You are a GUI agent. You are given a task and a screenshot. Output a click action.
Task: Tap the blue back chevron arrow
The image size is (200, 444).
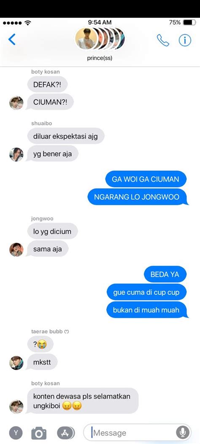(12, 40)
